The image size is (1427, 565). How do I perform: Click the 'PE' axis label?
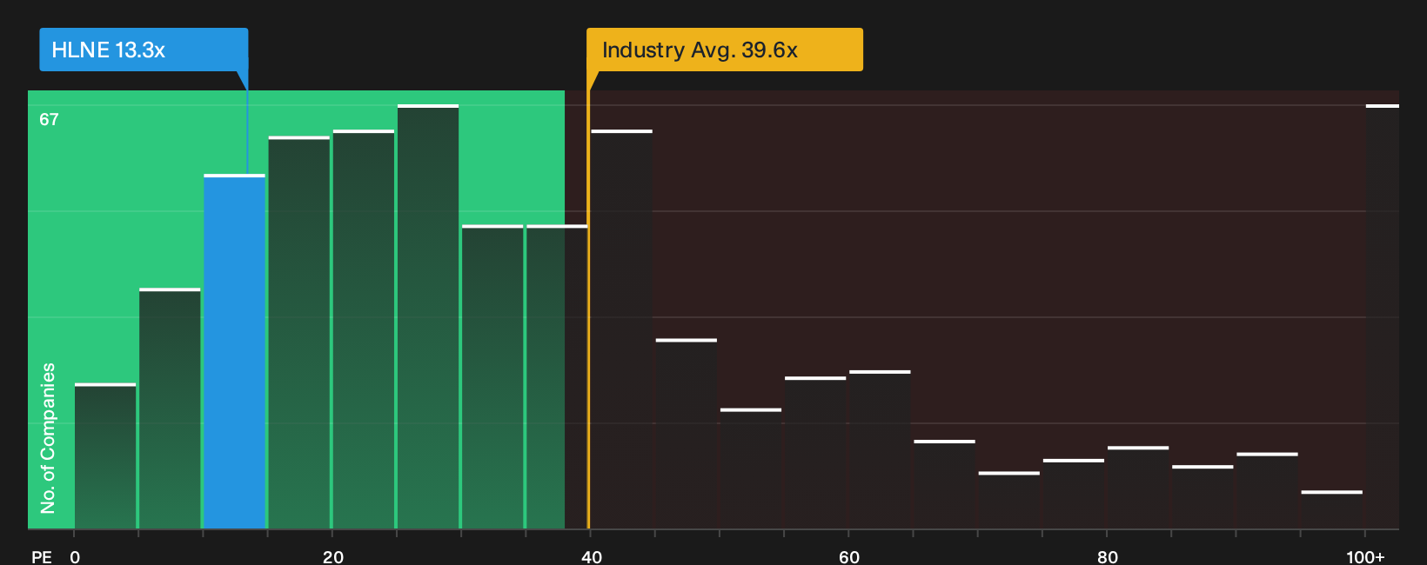[x=42, y=556]
